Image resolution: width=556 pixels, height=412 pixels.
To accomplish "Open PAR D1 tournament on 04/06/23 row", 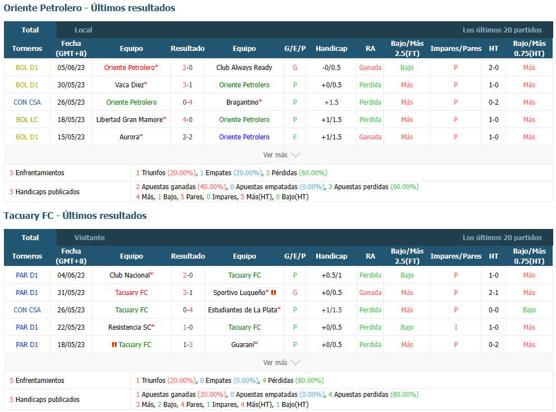I will point(27,275).
